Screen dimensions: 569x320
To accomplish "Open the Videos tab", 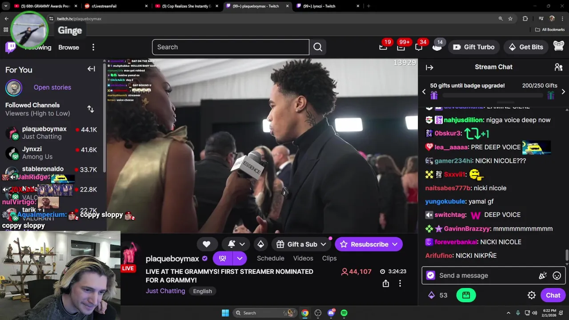I will point(303,258).
